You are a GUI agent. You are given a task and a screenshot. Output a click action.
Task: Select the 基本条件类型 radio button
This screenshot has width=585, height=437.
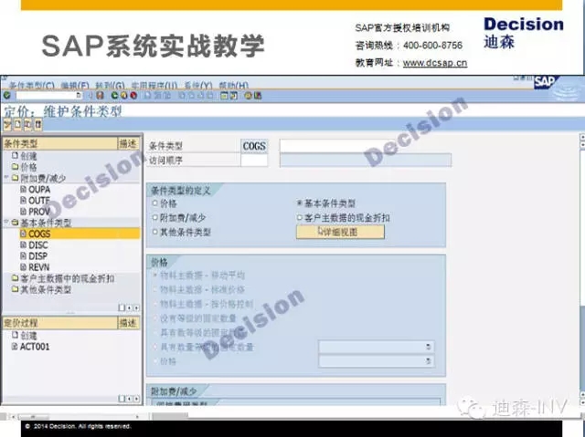coord(299,203)
